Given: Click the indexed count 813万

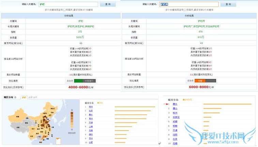Looking at the screenshot, I should 201,37.
